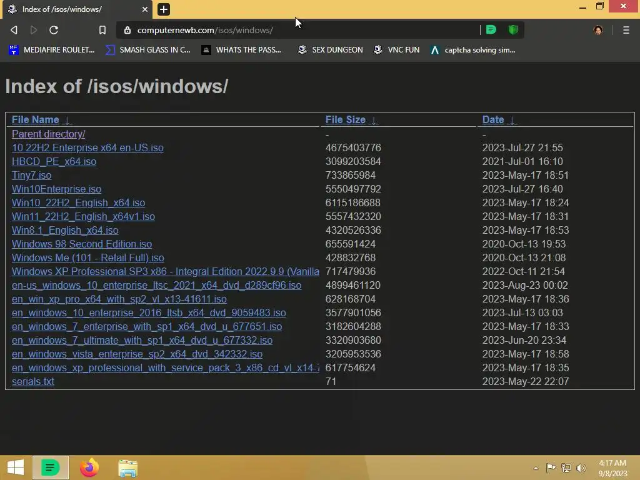The image size is (640, 480).
Task: Click Windows XP Professional SP3 x86 Integral Edition link
Action: [165, 271]
